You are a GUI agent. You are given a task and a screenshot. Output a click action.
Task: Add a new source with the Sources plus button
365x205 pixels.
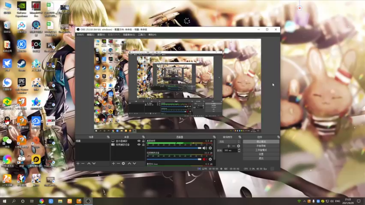point(113,164)
